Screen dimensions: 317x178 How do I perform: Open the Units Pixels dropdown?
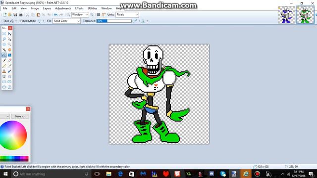[x=127, y=14]
